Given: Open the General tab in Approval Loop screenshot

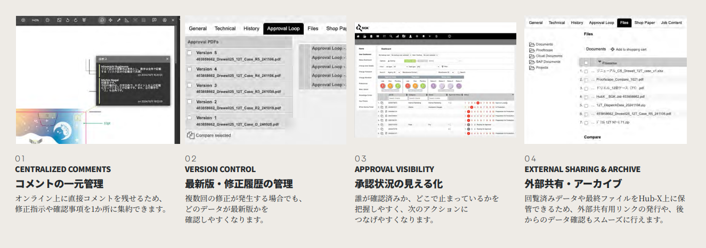Looking at the screenshot, I should (198, 28).
